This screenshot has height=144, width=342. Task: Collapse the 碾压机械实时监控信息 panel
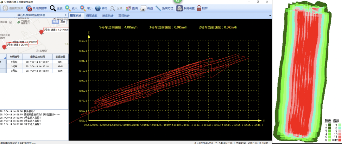pyautogui.click(x=66, y=15)
